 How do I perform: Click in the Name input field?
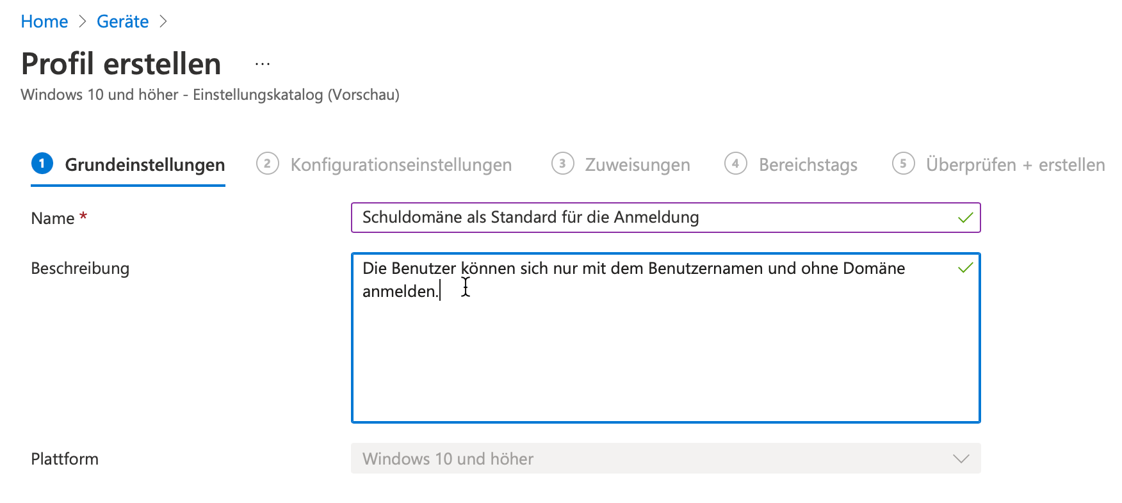[x=640, y=218]
